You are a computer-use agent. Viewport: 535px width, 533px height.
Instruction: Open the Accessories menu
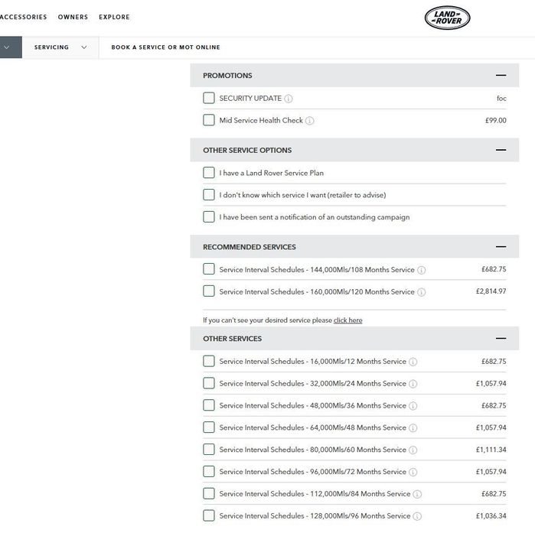23,17
